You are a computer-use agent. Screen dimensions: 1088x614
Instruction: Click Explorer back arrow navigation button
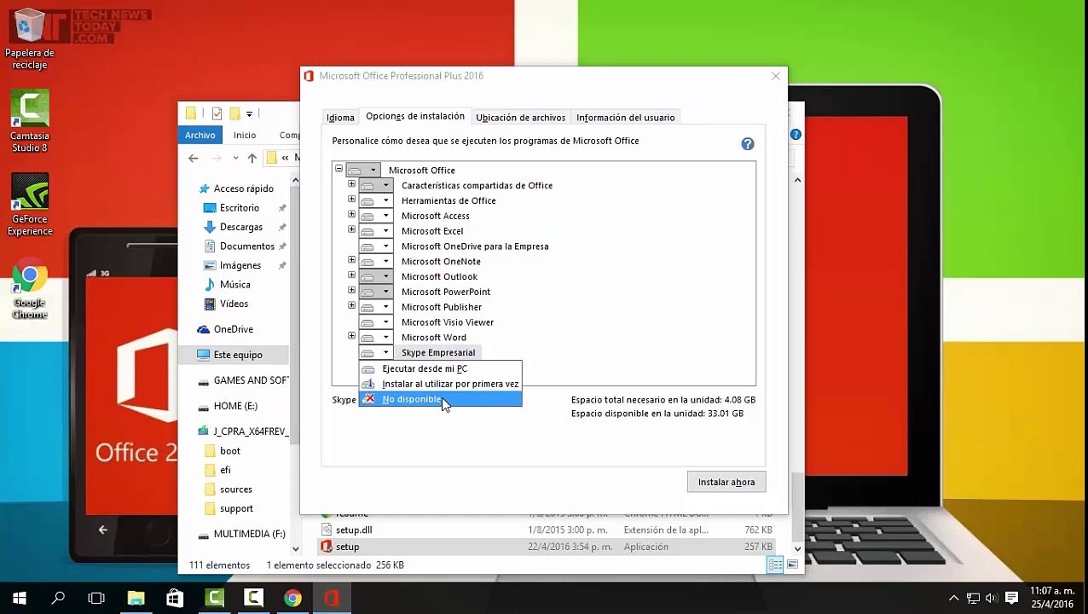(x=194, y=158)
